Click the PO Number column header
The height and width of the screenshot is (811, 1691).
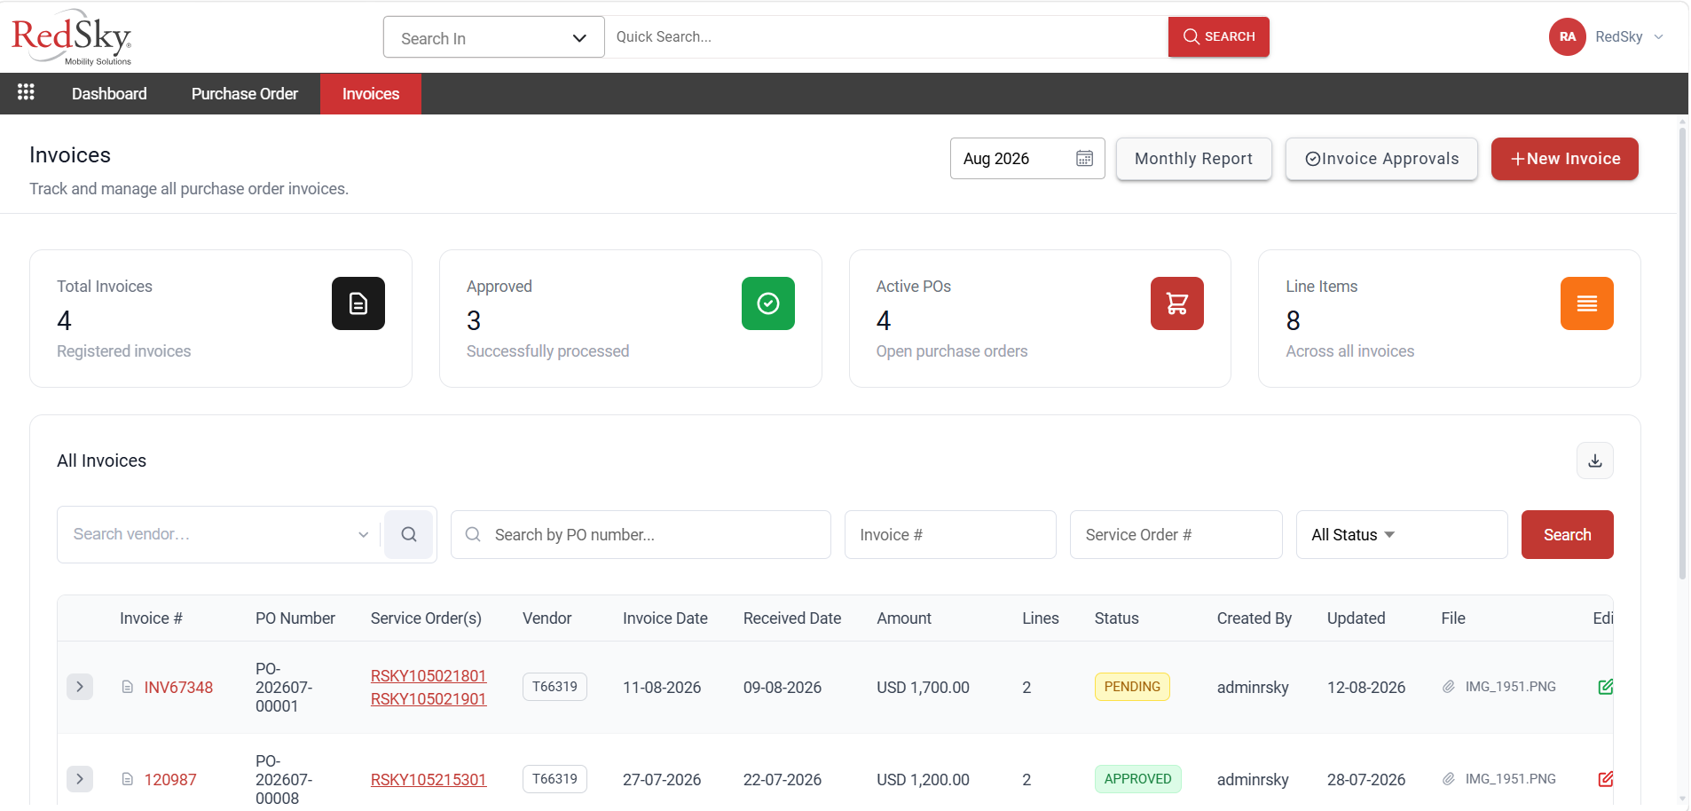tap(295, 618)
